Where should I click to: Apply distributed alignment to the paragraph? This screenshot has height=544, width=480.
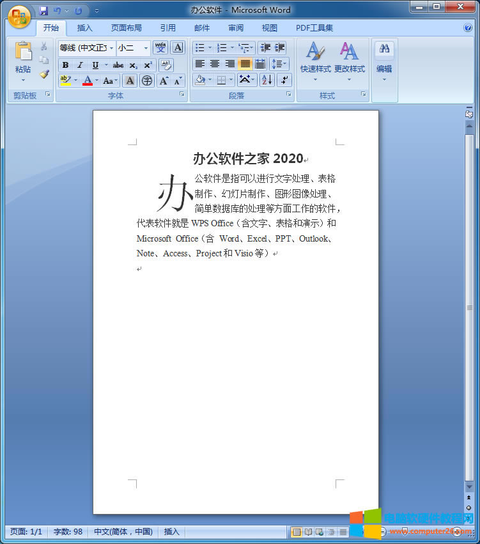pos(260,64)
